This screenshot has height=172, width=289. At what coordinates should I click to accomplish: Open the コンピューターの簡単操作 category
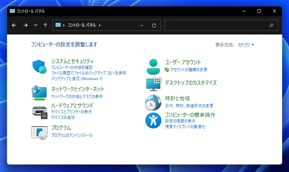pos(190,115)
